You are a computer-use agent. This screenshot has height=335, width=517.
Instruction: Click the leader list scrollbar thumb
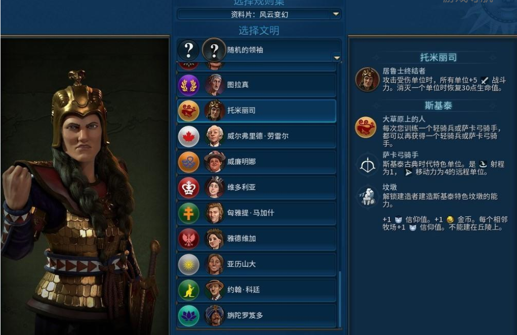pyautogui.click(x=339, y=299)
